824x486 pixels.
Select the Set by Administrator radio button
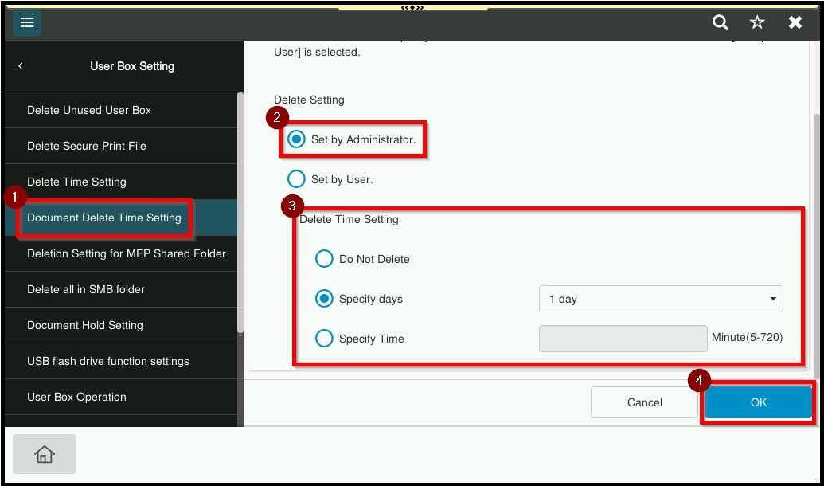pos(296,139)
